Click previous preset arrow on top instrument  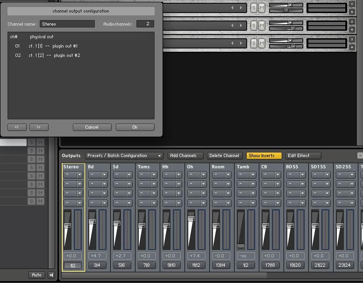click(232, 8)
